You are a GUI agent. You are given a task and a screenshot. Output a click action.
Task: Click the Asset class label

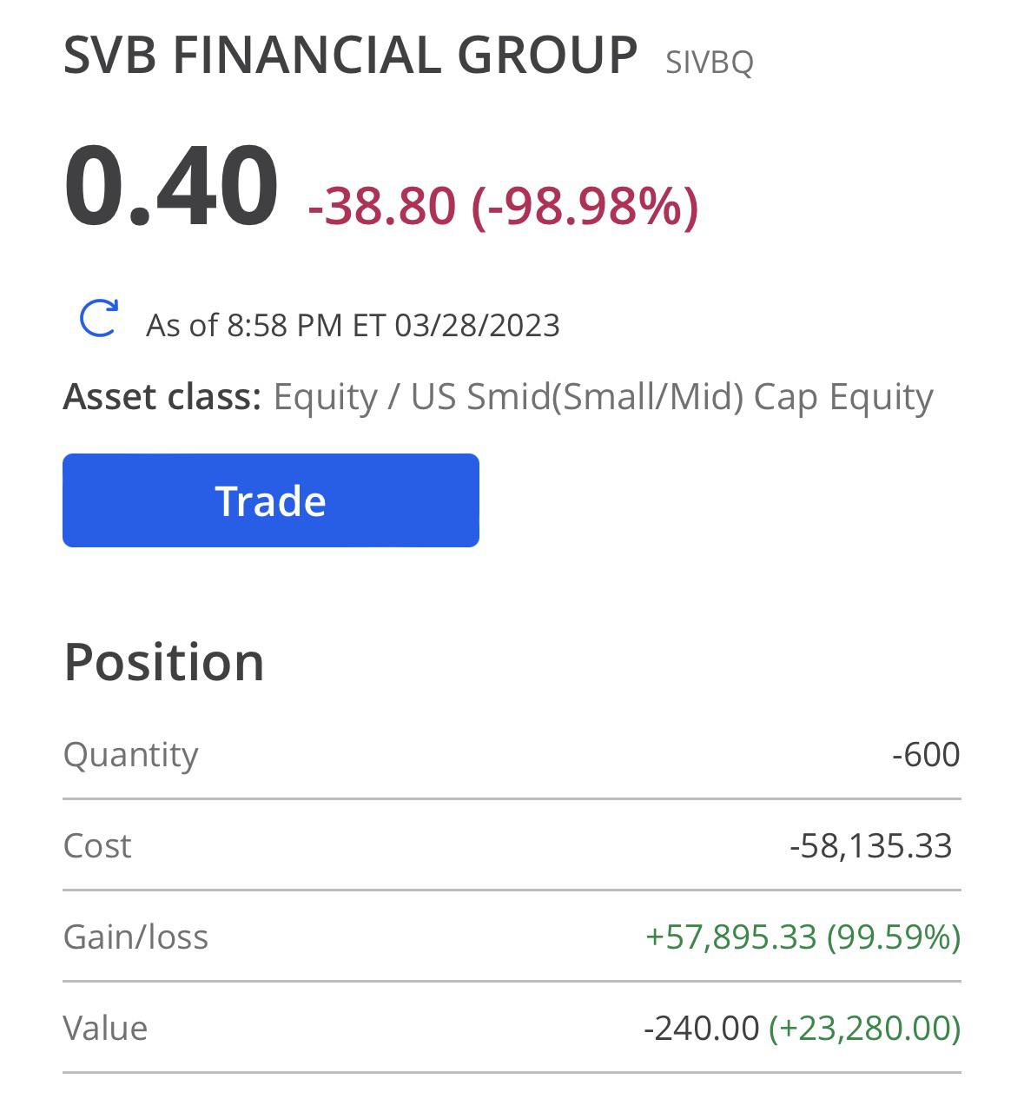click(162, 397)
